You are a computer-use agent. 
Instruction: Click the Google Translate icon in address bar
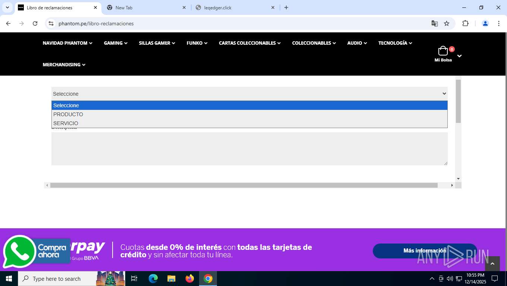[x=435, y=23]
